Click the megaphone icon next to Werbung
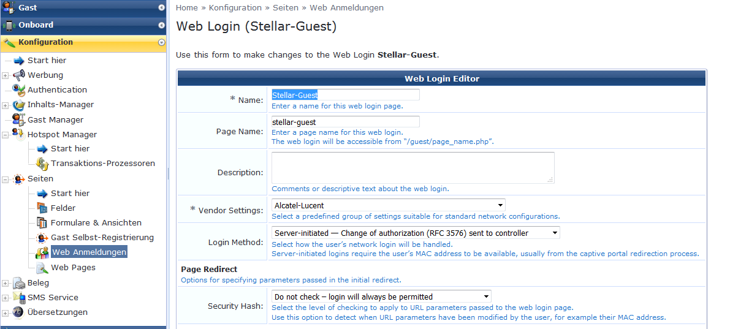 pyautogui.click(x=19, y=75)
